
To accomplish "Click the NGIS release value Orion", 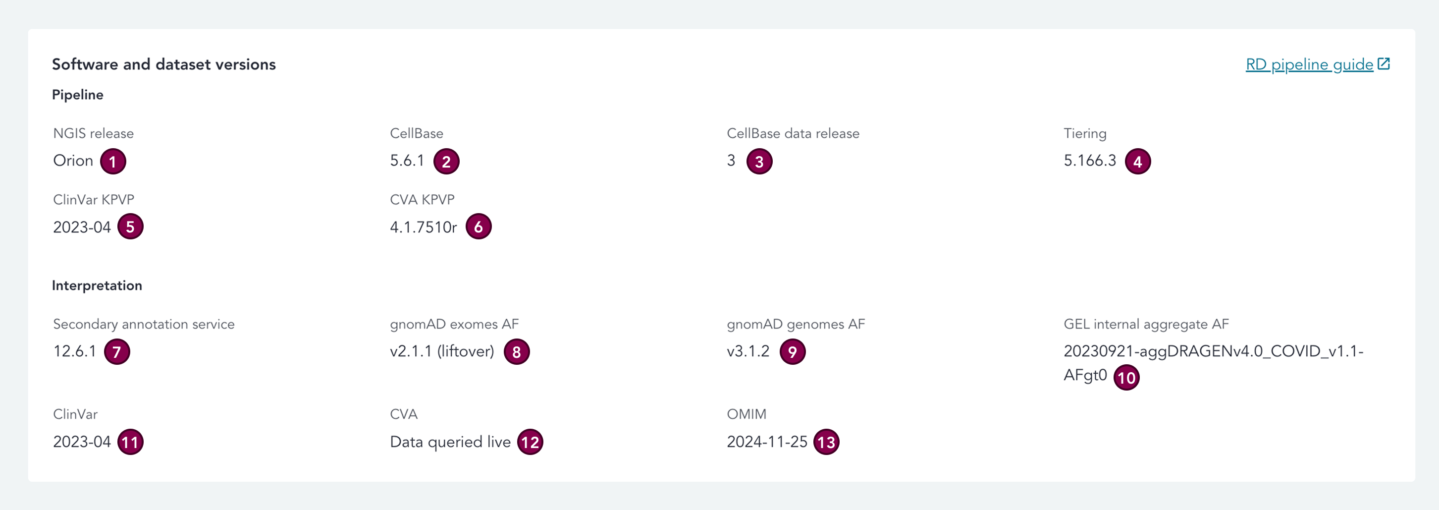I will 73,161.
